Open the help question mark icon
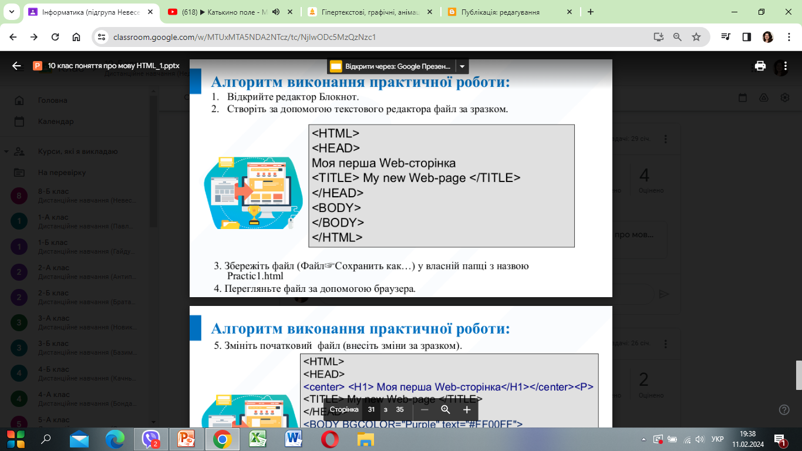802x451 pixels. [x=784, y=409]
